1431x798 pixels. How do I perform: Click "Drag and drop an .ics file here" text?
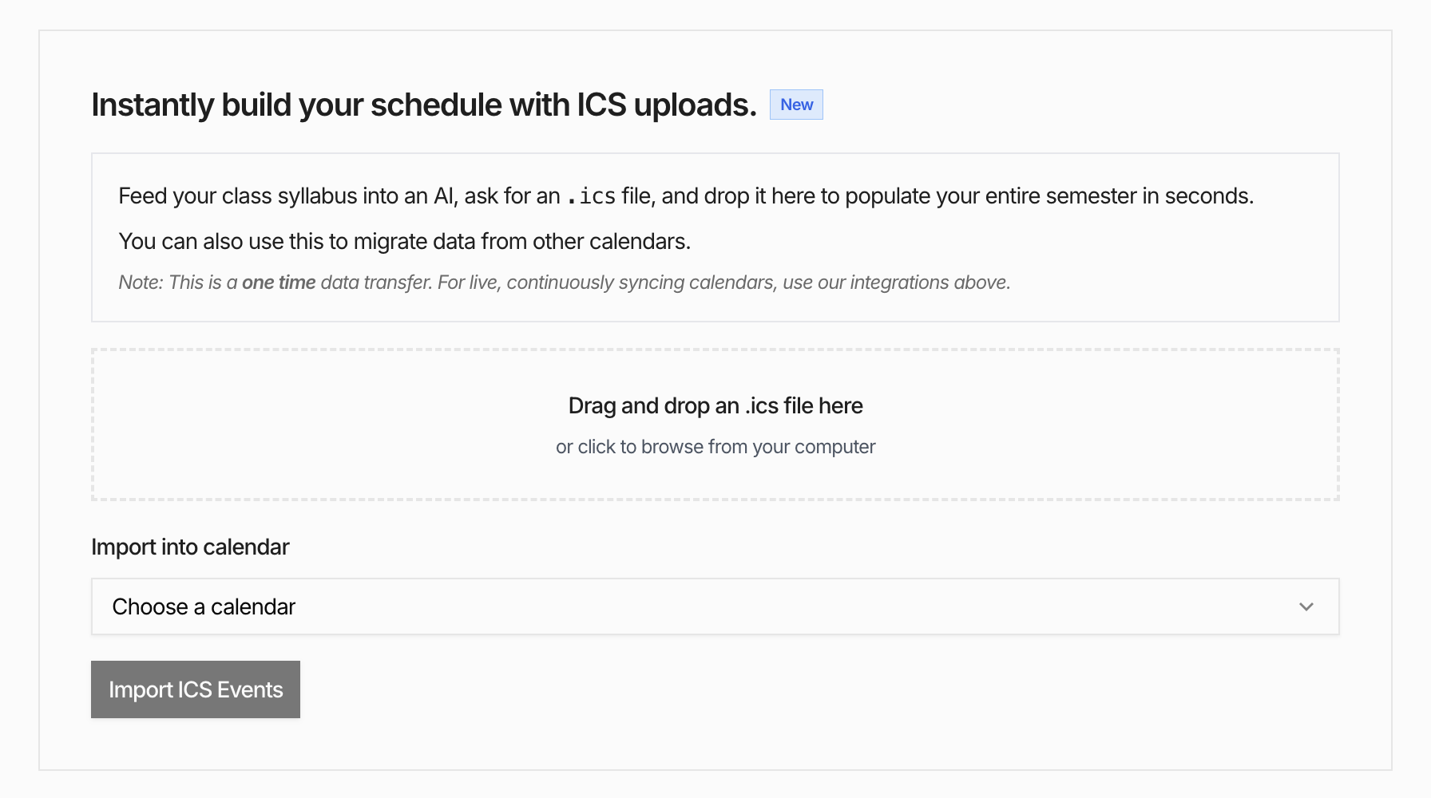coord(715,405)
